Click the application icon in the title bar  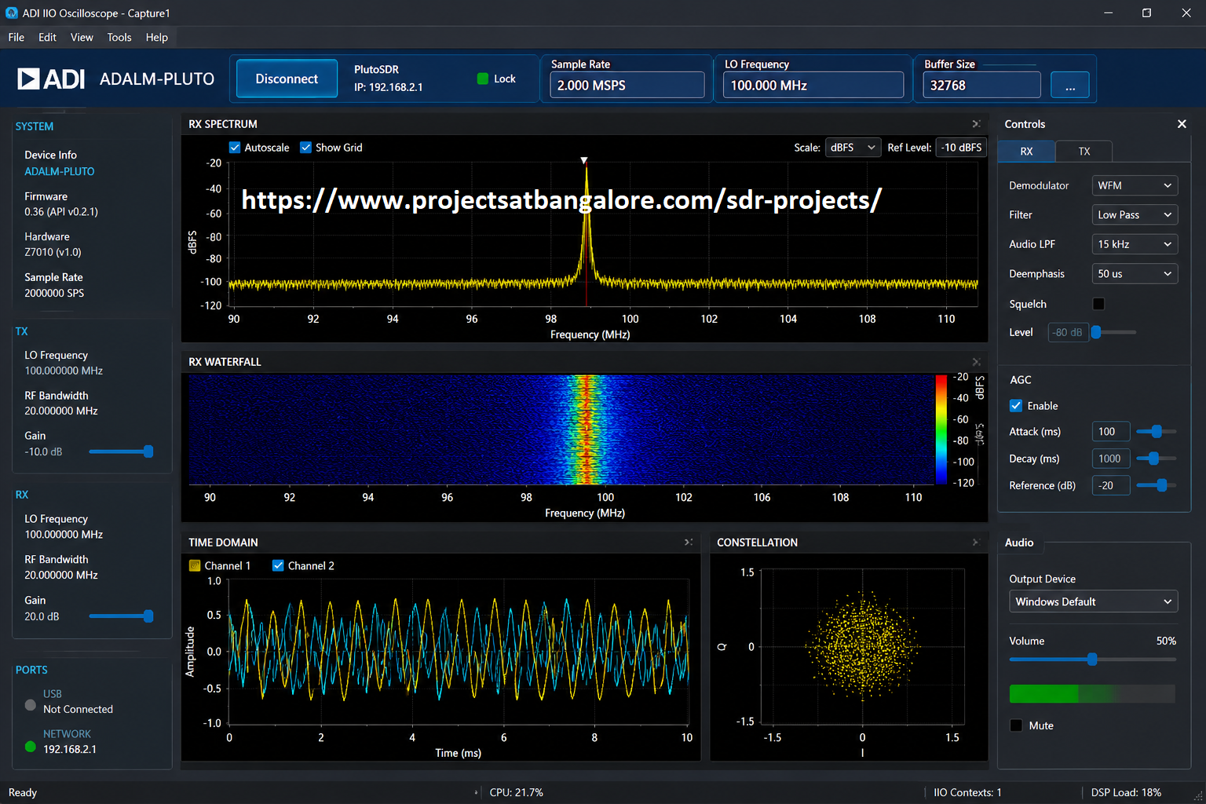pos(11,13)
